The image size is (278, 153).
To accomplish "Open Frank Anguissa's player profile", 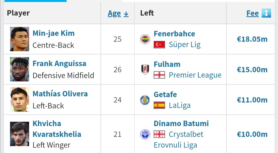I will pos(59,64).
